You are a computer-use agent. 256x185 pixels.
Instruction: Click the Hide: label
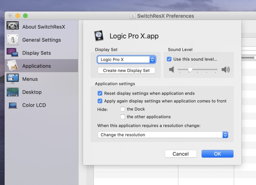point(102,109)
